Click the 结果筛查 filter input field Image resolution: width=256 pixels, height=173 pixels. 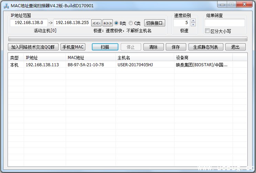[x=225, y=23]
